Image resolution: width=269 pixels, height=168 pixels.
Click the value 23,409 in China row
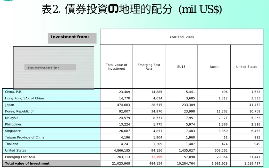pyautogui.click(x=124, y=92)
